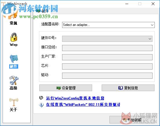Click the 芯片 field
160x126 pixels.
[x=107, y=66]
